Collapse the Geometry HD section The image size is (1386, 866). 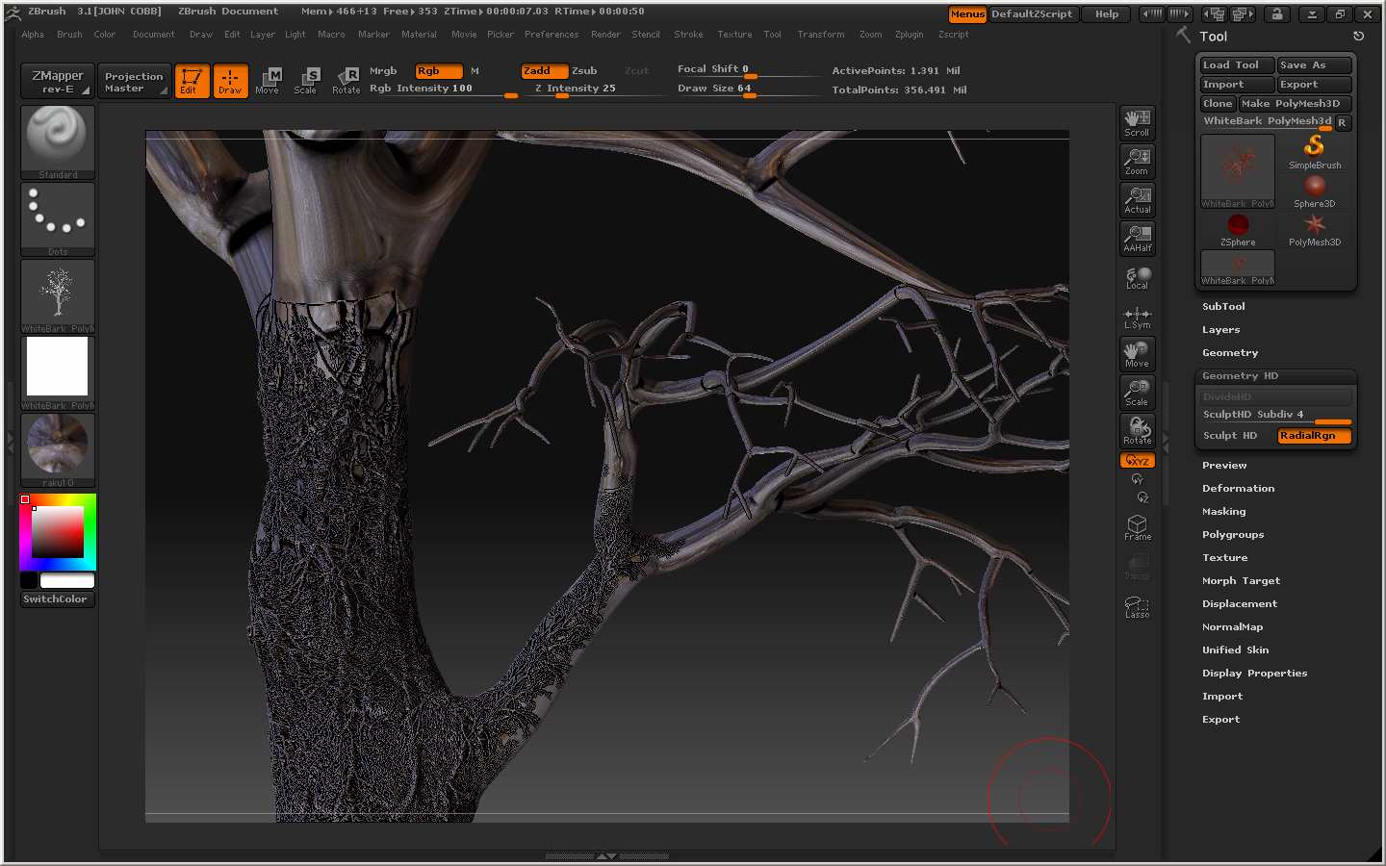click(1240, 375)
